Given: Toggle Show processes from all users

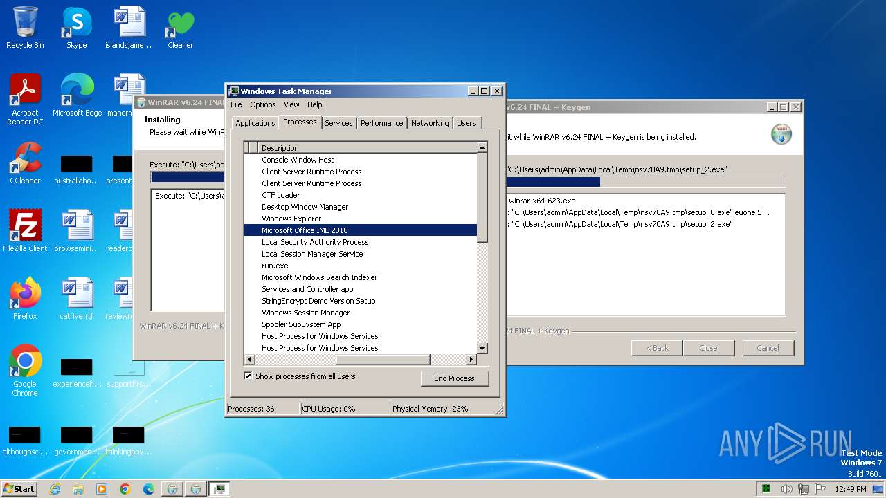Looking at the screenshot, I should 248,376.
